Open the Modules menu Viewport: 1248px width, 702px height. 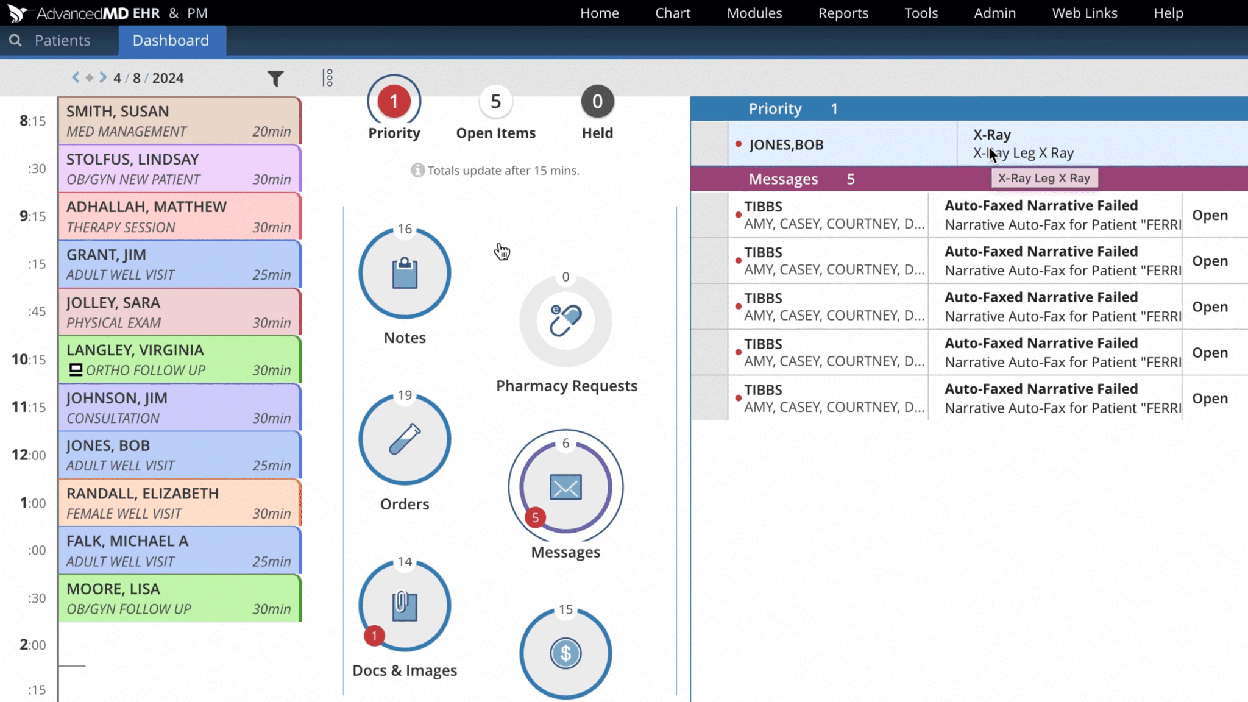coord(754,13)
